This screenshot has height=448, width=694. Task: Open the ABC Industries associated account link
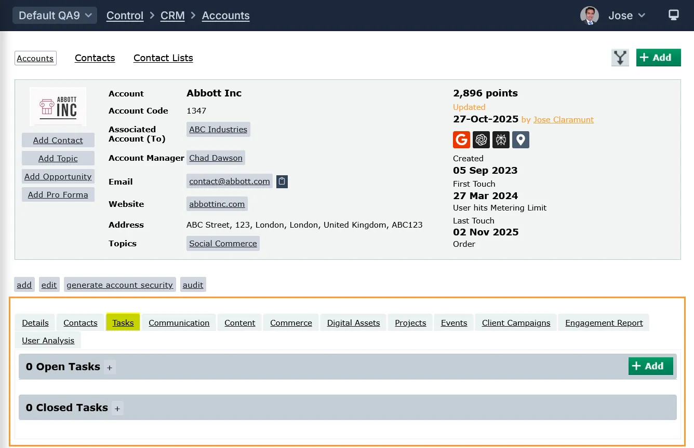218,129
